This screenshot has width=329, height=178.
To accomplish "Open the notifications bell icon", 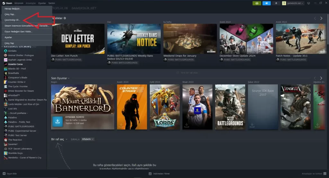I will [276, 3].
